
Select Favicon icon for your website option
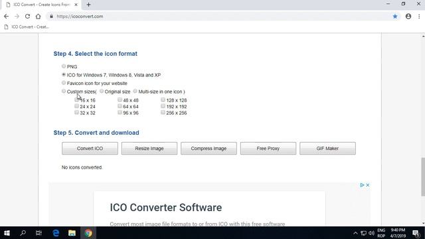(x=64, y=83)
